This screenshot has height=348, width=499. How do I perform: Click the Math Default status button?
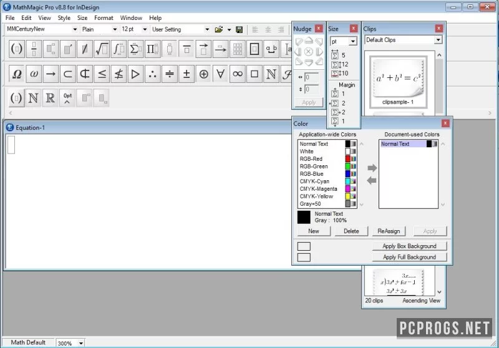pos(28,342)
